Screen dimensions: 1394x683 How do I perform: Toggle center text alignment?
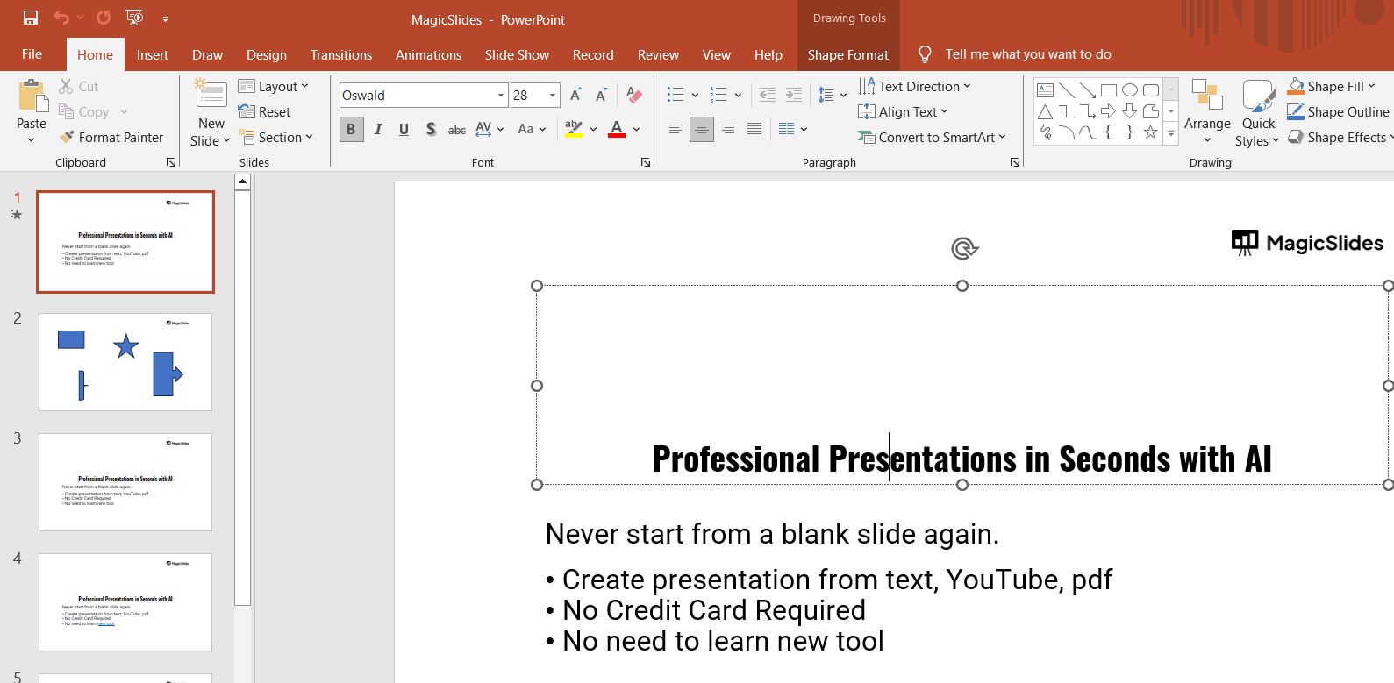701,129
